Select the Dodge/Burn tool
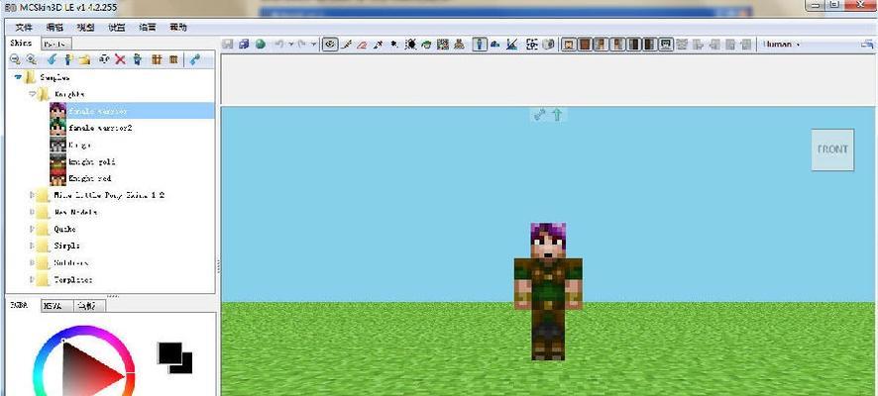Screen dimensions: 878x396 coord(394,44)
